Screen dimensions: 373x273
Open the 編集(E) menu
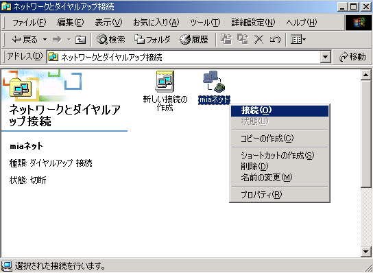pos(71,23)
